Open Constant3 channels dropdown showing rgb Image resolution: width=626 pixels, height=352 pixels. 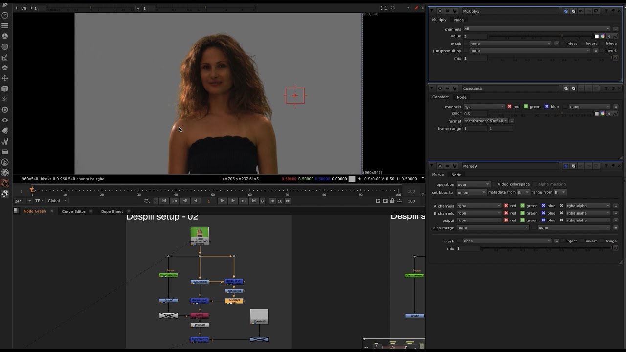point(484,107)
